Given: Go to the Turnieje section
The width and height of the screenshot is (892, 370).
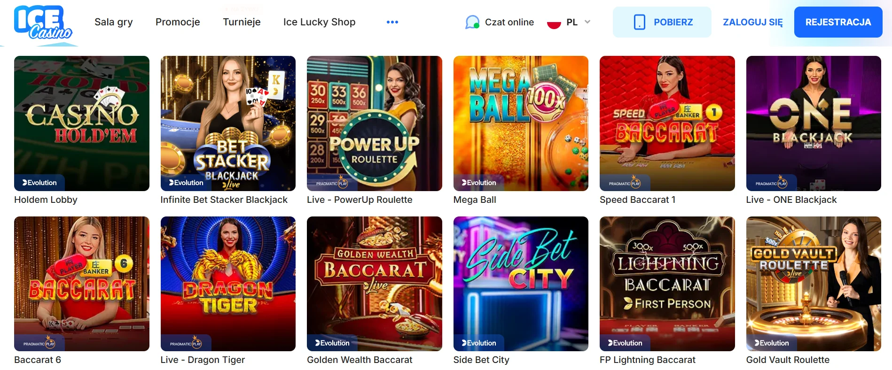Looking at the screenshot, I should click(242, 22).
